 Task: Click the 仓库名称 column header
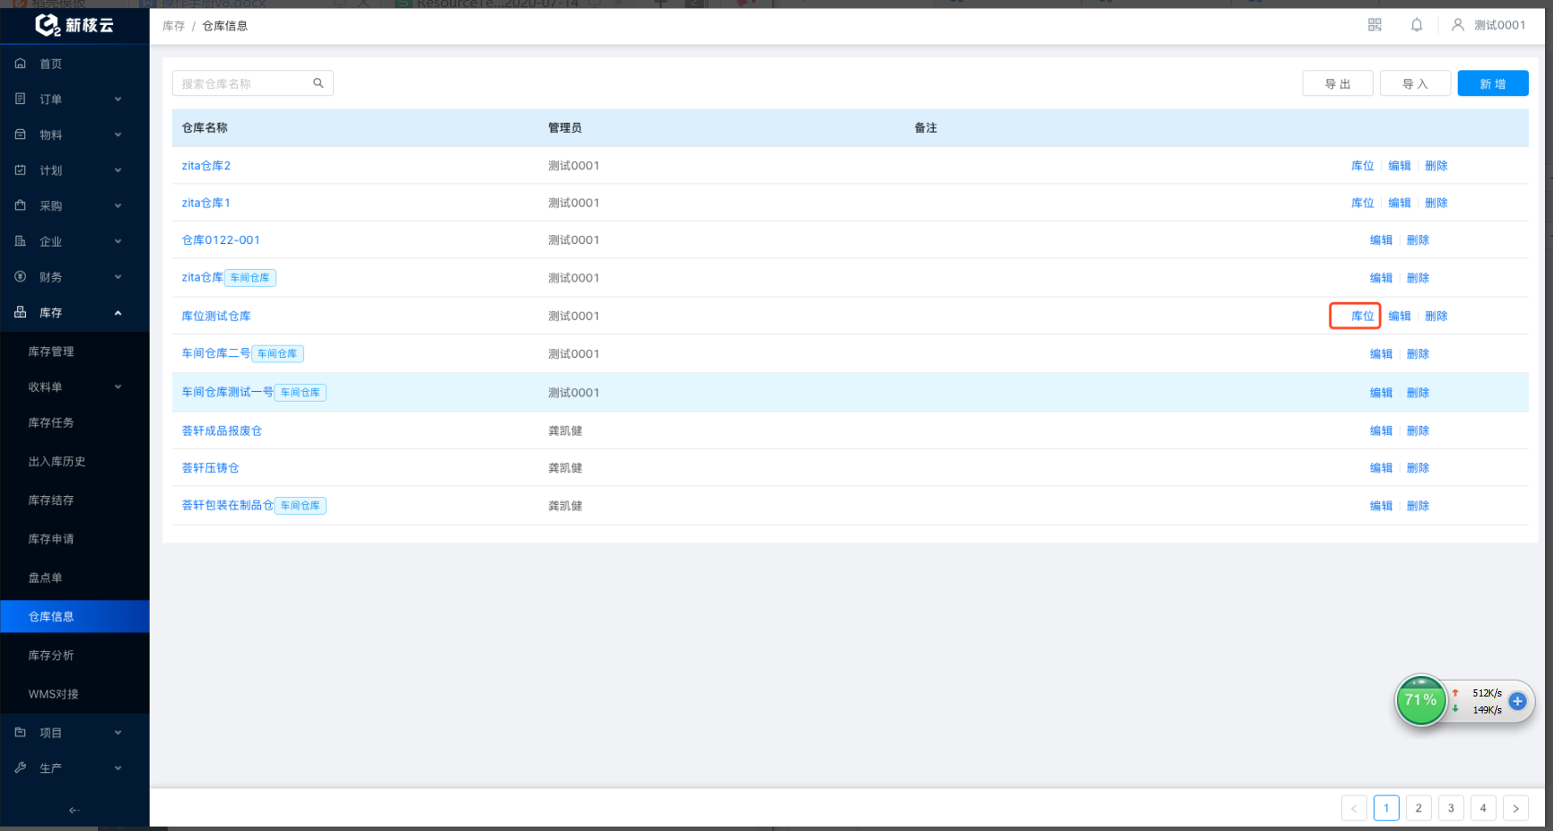click(205, 128)
